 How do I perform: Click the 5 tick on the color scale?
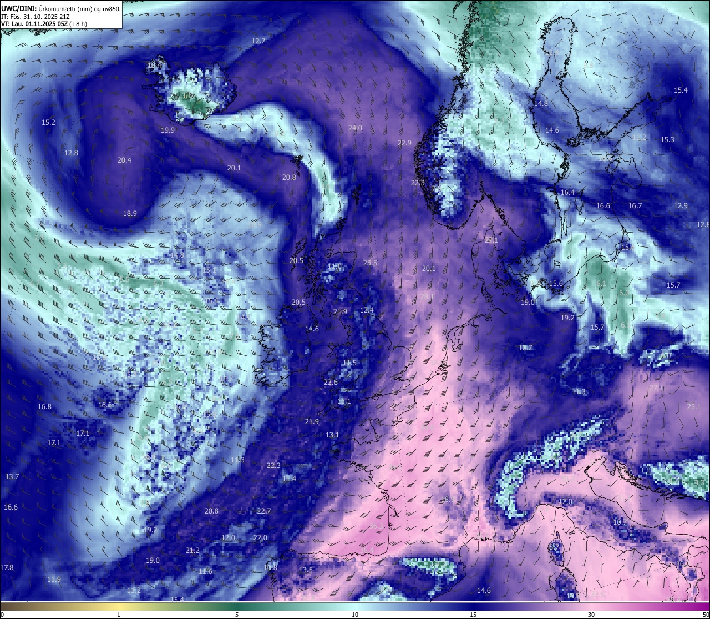(x=237, y=615)
